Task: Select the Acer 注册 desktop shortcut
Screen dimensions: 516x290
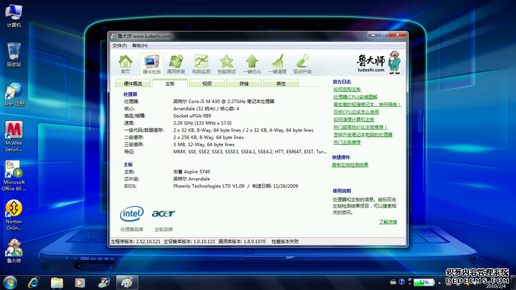Action: (x=14, y=94)
